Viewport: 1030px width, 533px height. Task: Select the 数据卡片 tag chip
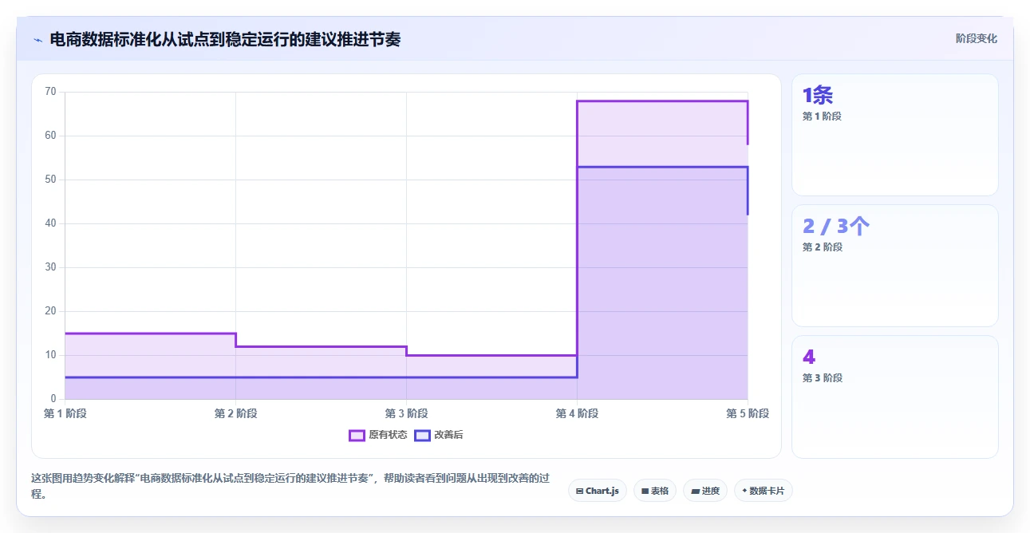pyautogui.click(x=764, y=491)
